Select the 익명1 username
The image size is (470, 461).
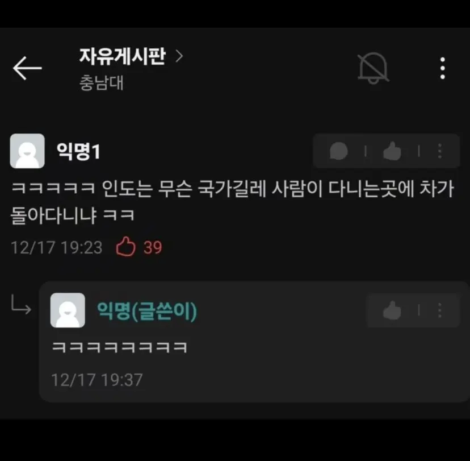pyautogui.click(x=78, y=151)
